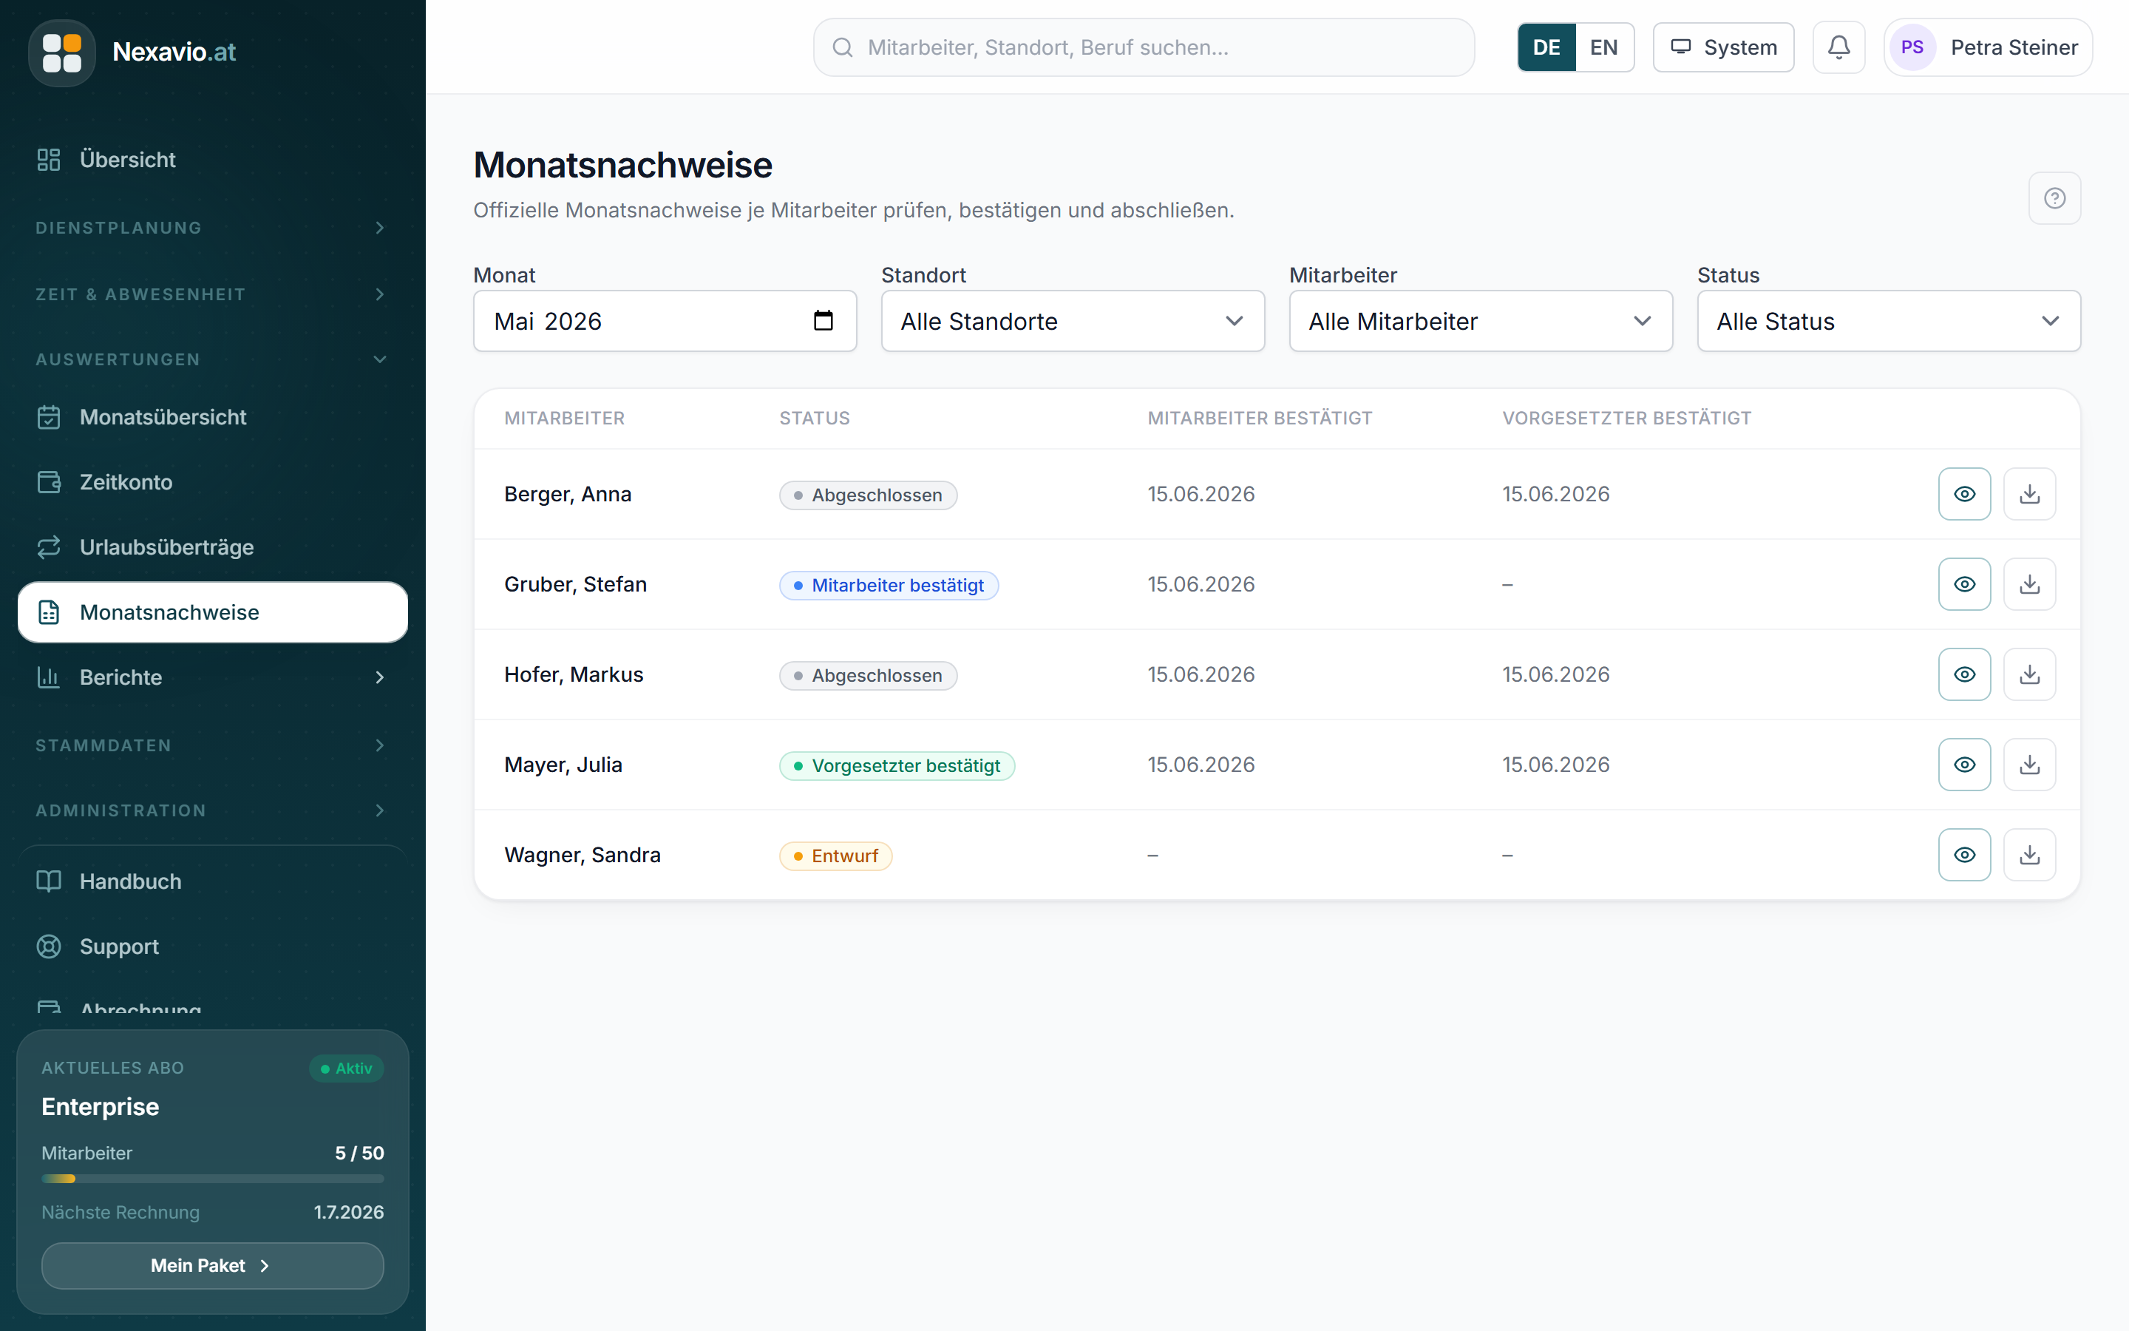
Task: Expand the Administration section
Action: click(212, 810)
